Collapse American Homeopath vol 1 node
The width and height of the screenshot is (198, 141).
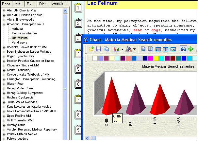pos(4,24)
